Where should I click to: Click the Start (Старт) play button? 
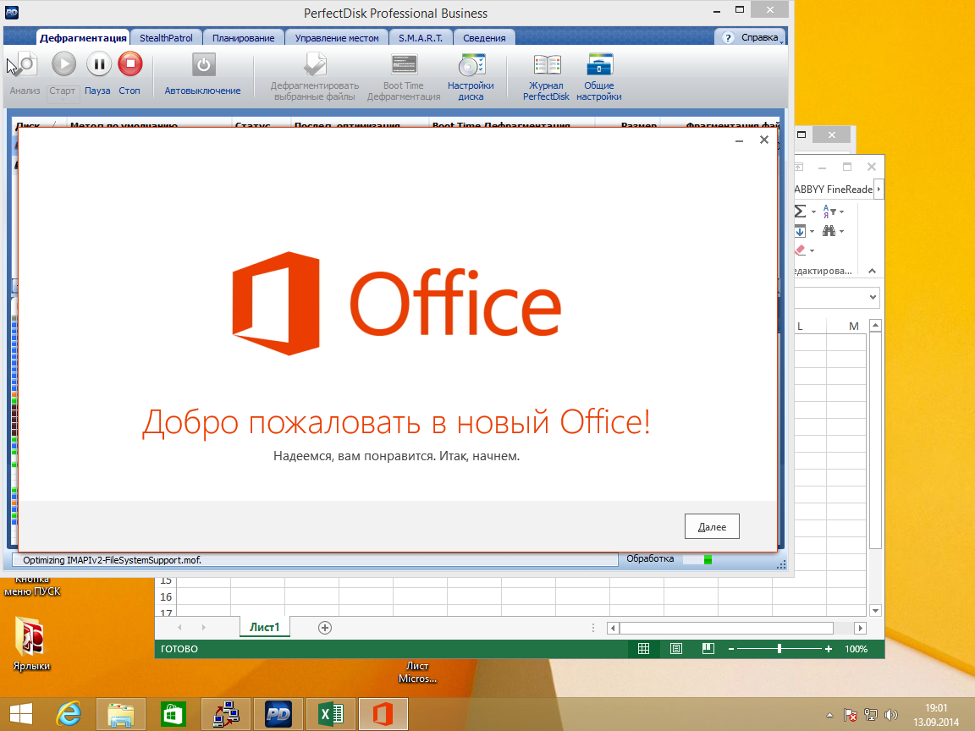63,64
